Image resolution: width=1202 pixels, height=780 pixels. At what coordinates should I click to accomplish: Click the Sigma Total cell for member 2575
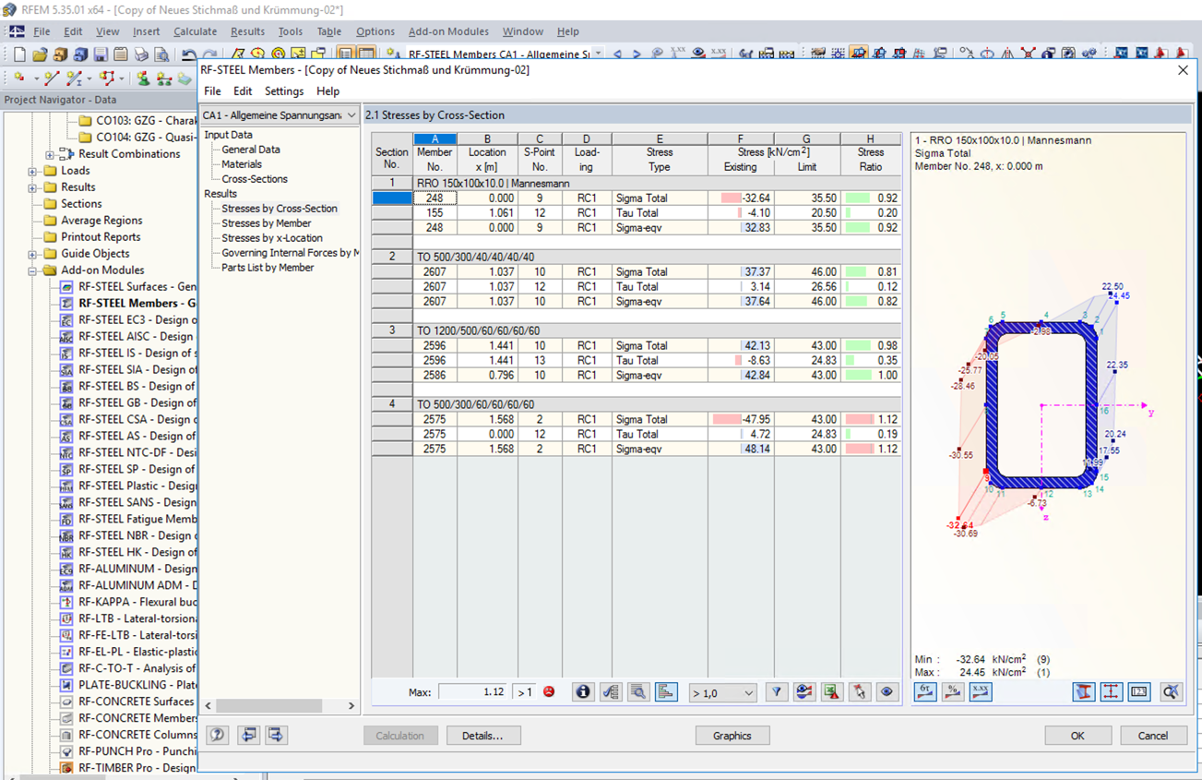click(x=659, y=420)
